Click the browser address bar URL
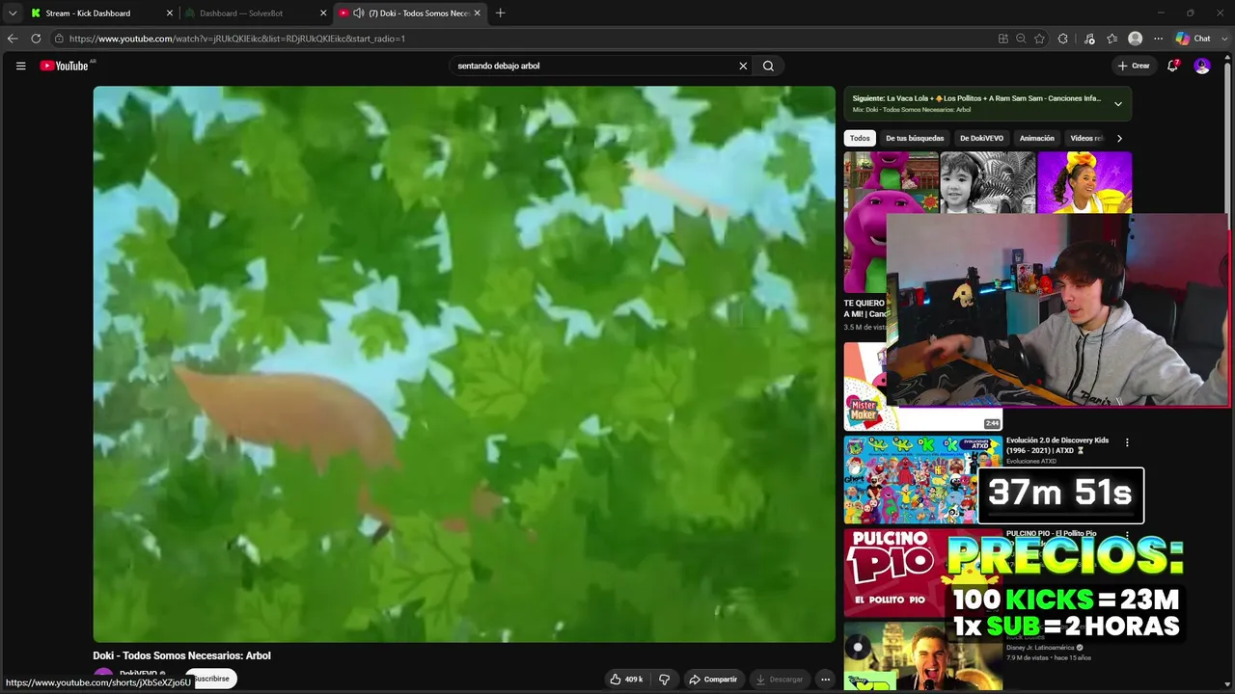 click(x=237, y=39)
